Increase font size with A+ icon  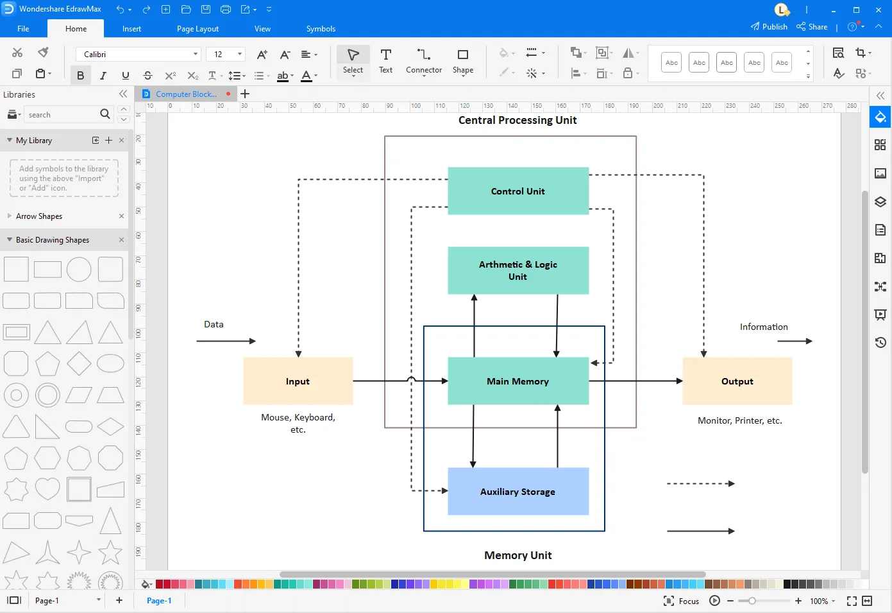pos(262,55)
